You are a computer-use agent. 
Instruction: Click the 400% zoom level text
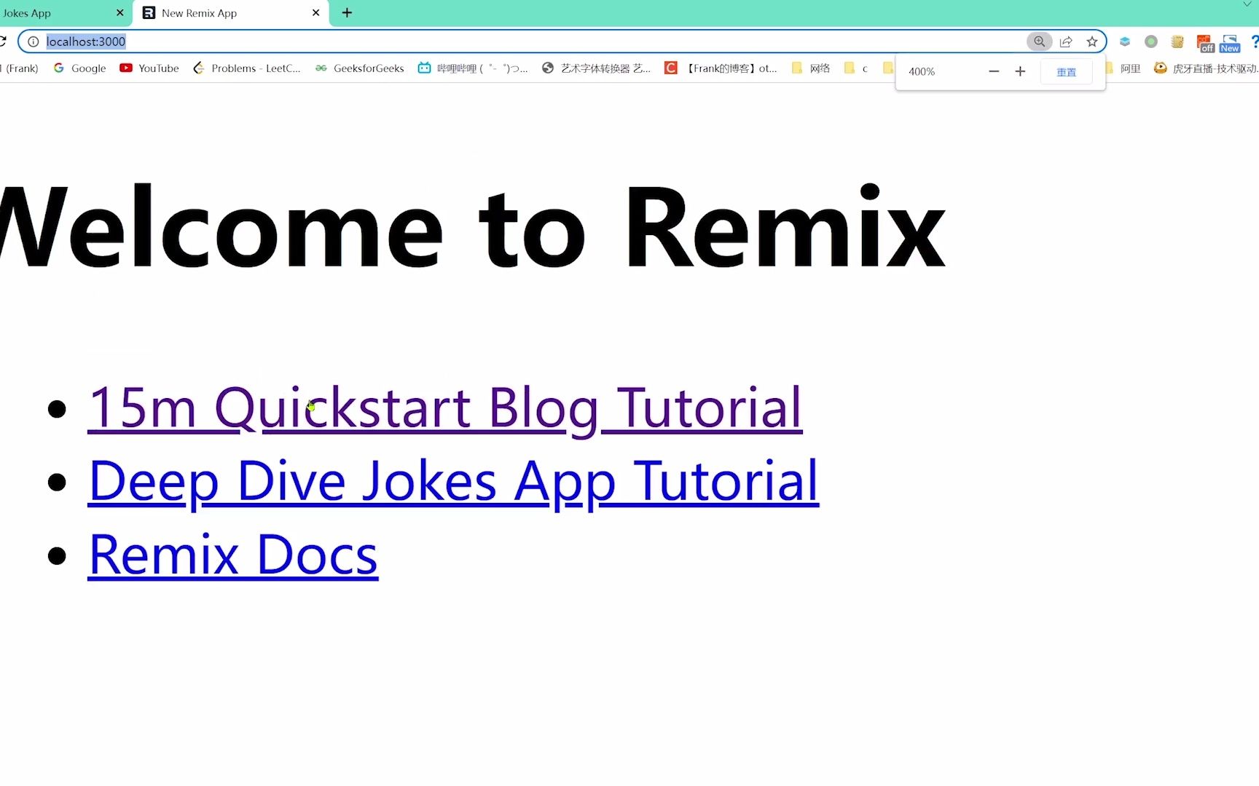pyautogui.click(x=921, y=71)
